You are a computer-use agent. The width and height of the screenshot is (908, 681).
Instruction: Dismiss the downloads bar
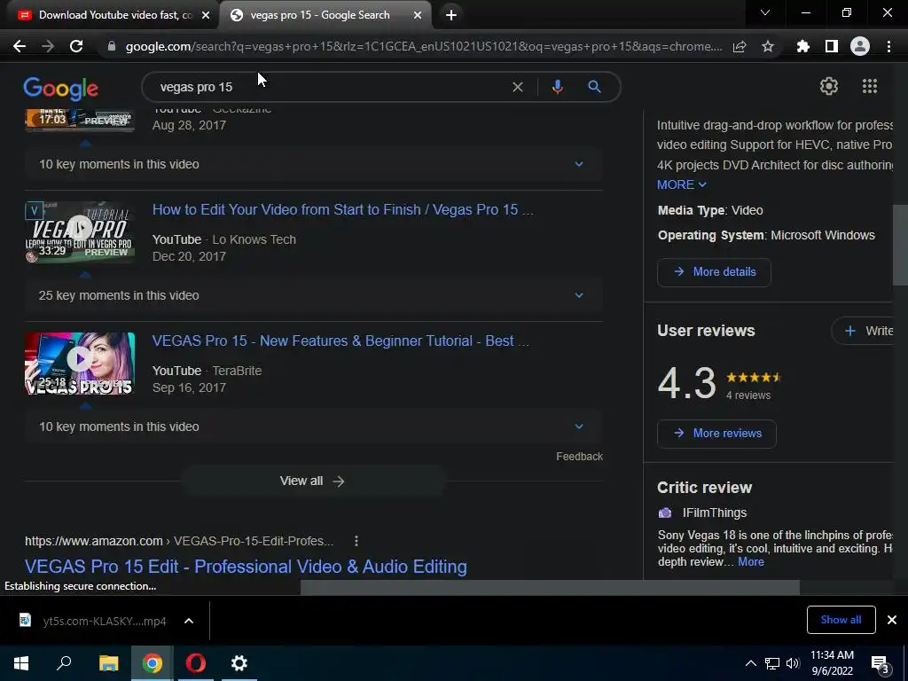point(892,620)
